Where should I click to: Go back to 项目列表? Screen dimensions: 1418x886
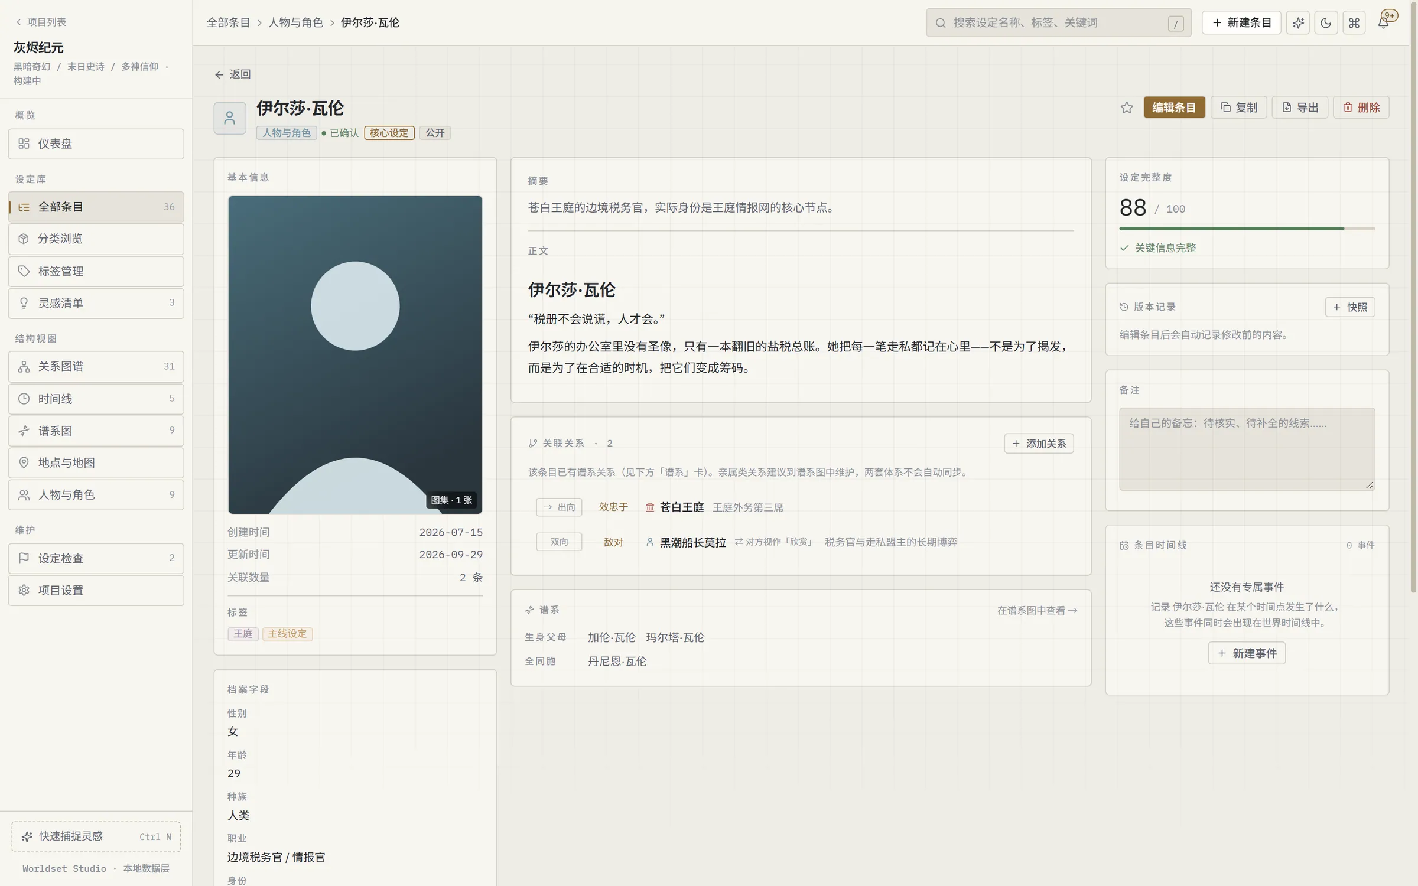click(40, 22)
